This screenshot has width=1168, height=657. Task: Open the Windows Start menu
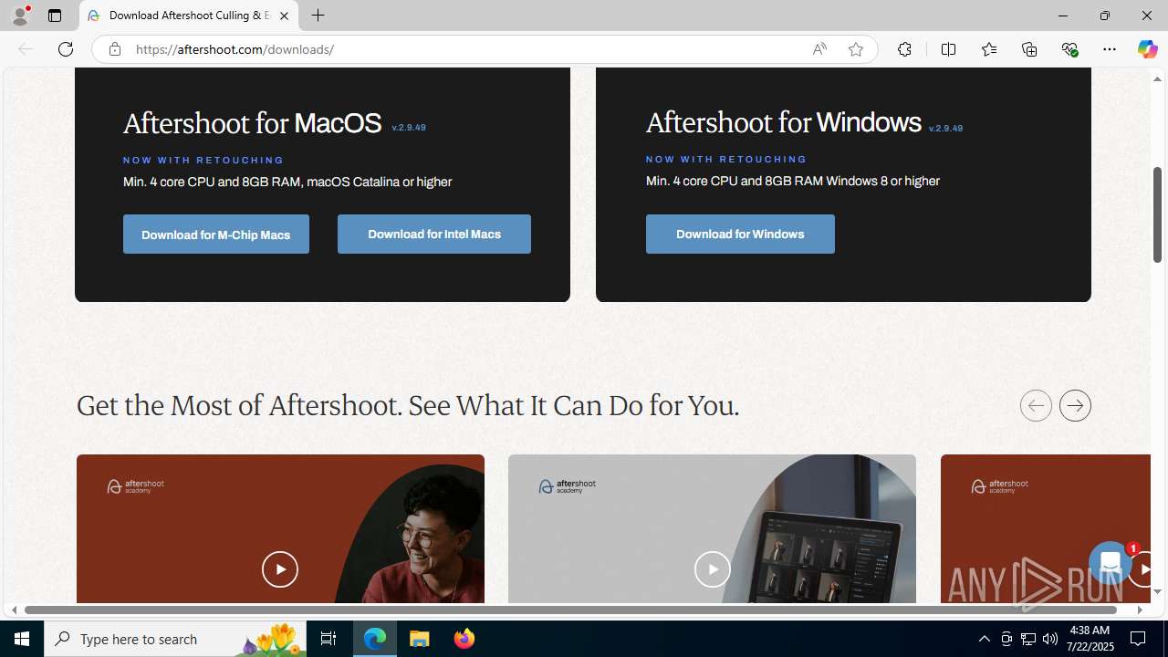coord(22,639)
